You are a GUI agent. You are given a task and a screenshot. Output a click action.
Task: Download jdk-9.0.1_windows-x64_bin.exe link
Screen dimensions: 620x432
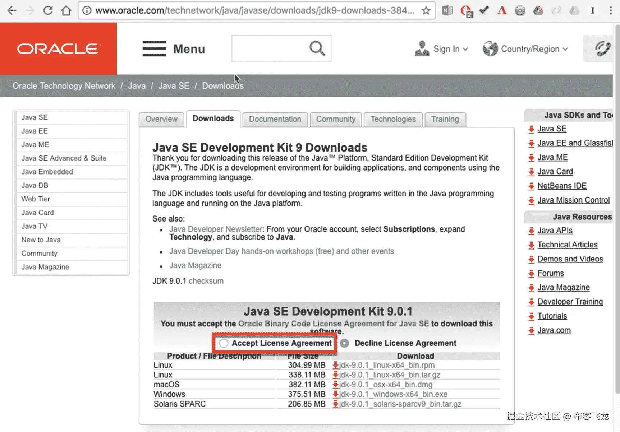coord(393,394)
